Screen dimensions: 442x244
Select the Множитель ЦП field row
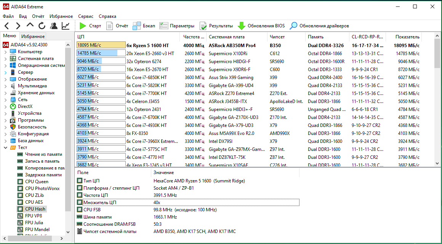(x=188, y=203)
